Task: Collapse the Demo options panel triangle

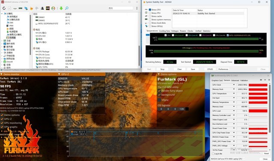Action: point(159,74)
